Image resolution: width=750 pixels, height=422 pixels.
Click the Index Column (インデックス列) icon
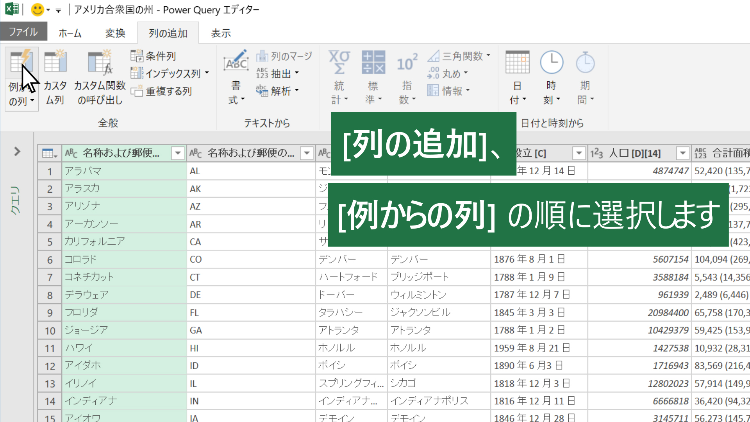pos(137,73)
